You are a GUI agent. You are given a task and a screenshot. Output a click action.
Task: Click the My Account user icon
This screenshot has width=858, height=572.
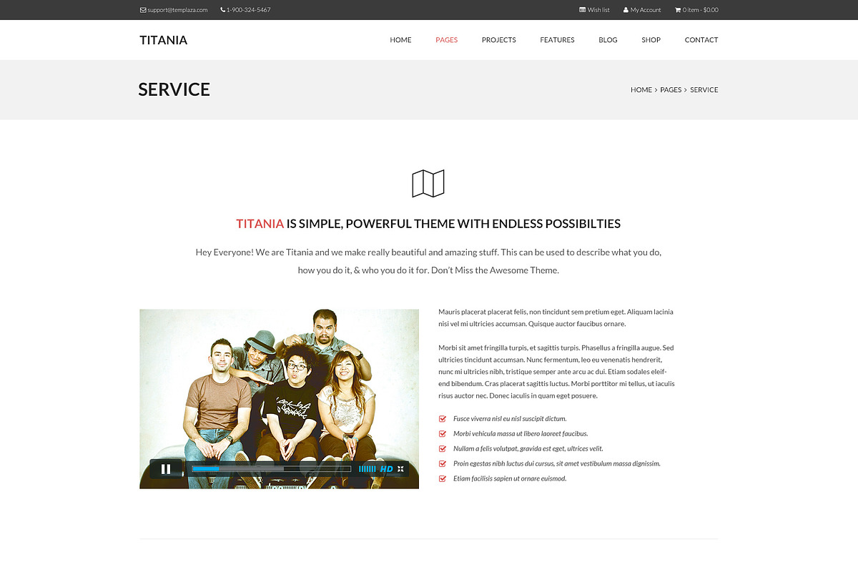coord(626,10)
